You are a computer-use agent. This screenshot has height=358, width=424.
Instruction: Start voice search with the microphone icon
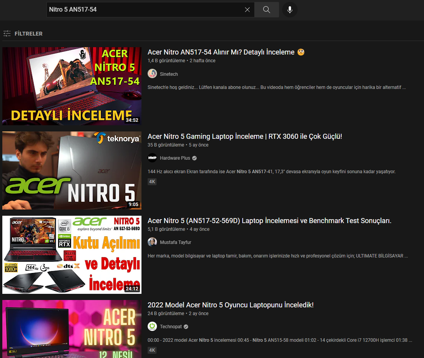click(x=289, y=10)
